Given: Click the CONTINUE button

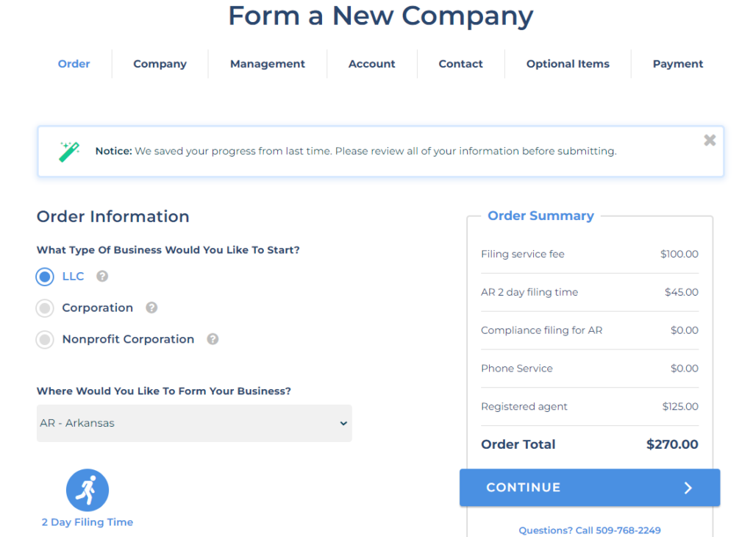Looking at the screenshot, I should coord(590,488).
